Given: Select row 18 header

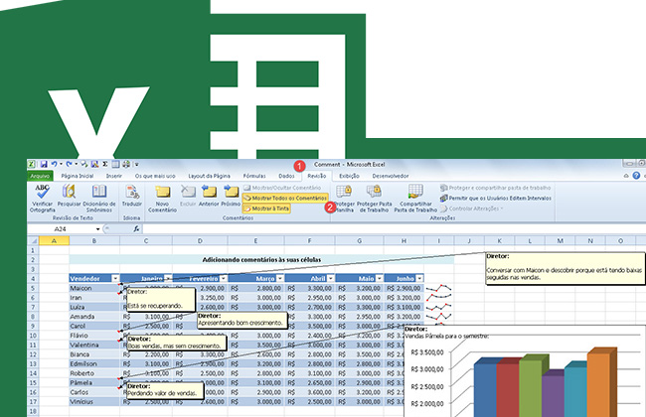Looking at the screenshot, I should 33,411.
